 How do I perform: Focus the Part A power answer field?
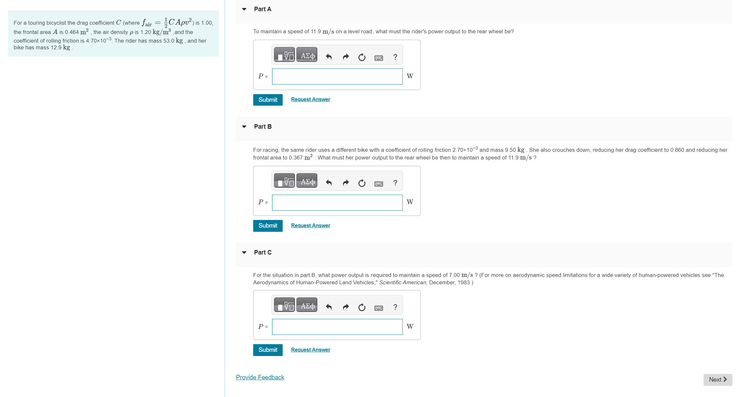pos(337,77)
